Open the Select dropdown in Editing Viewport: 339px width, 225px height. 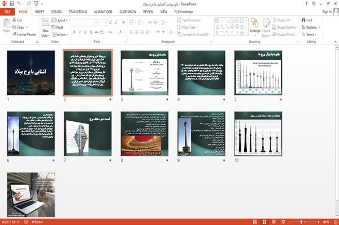pos(309,34)
